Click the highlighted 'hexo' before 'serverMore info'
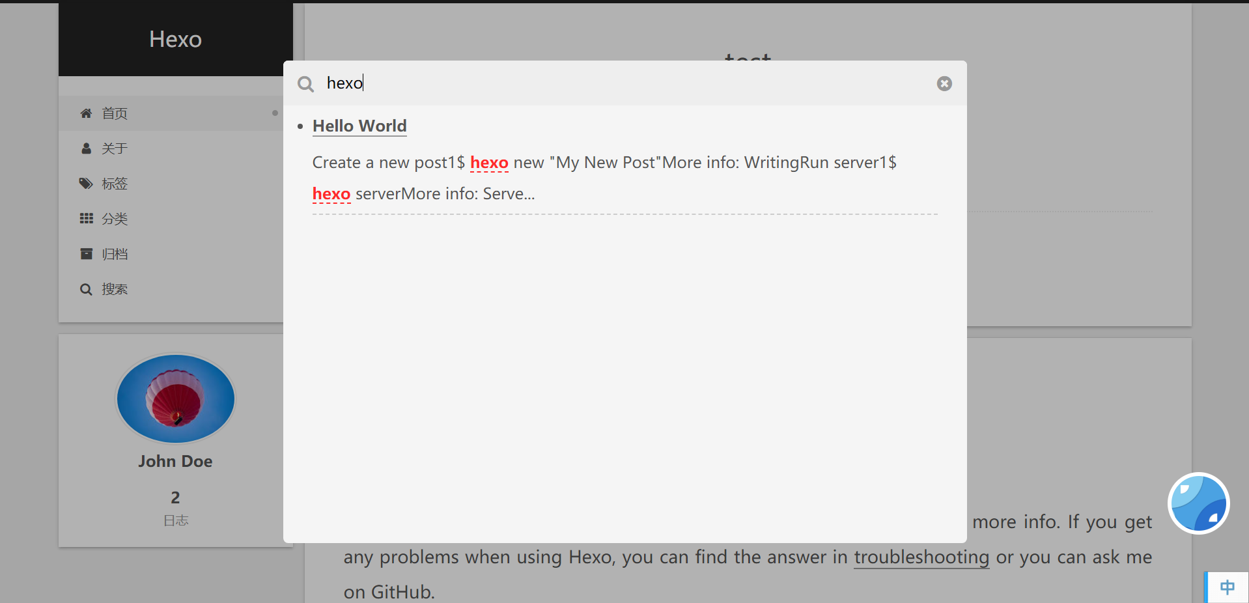Viewport: 1249px width, 603px height. [331, 193]
